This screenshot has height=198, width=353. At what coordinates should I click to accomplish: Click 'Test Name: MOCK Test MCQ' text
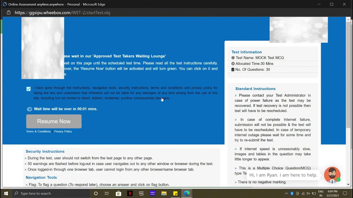260,58
